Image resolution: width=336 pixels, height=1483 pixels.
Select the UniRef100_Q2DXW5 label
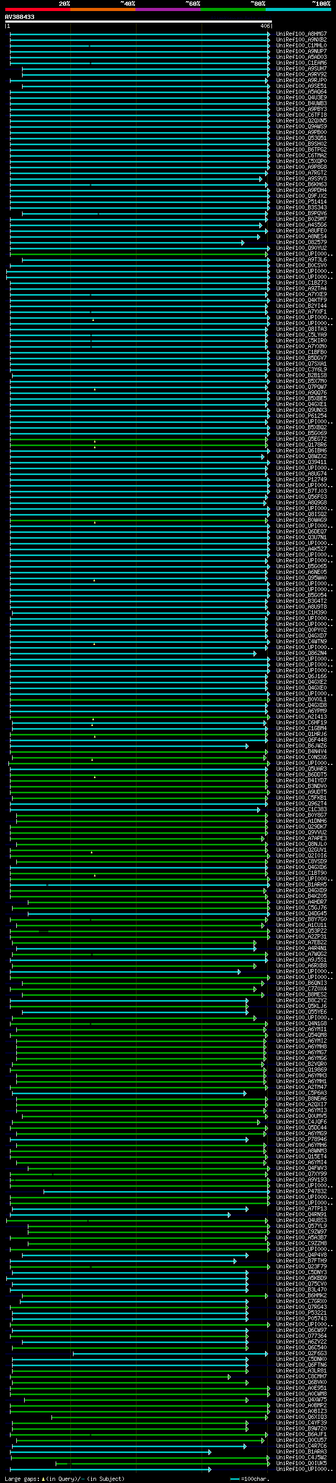(301, 121)
